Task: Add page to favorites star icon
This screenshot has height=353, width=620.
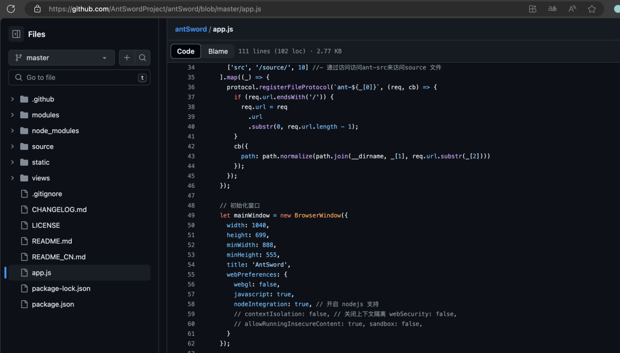Action: click(x=591, y=9)
